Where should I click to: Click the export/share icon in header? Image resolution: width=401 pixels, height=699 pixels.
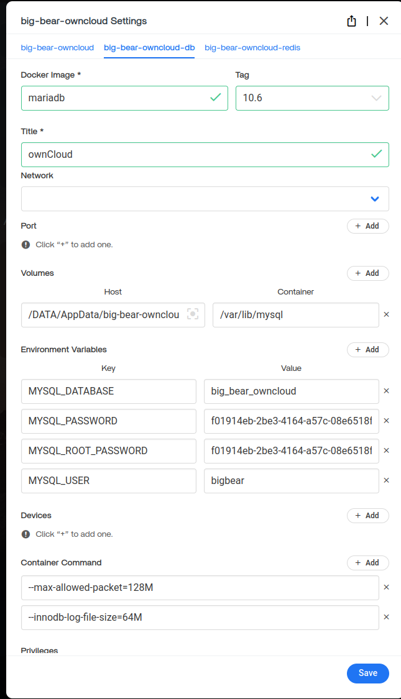(x=351, y=21)
